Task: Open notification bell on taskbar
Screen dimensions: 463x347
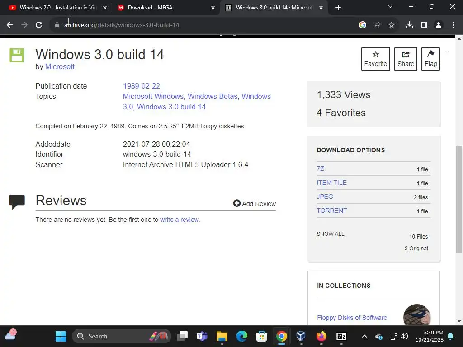Action: point(451,336)
